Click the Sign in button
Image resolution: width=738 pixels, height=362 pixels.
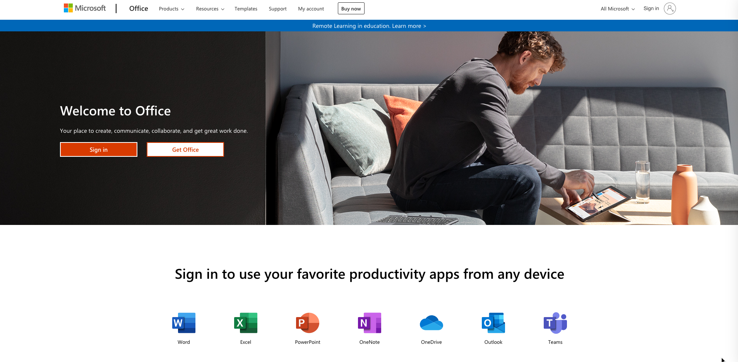[98, 149]
